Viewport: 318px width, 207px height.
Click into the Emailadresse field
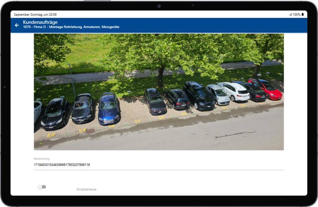180,189
